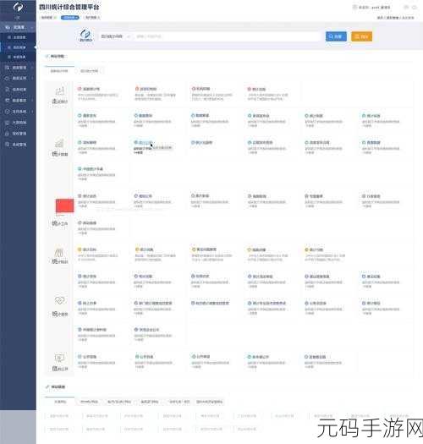Click the last icon at the header's far right
The height and width of the screenshot is (444, 423).
[x=415, y=8]
